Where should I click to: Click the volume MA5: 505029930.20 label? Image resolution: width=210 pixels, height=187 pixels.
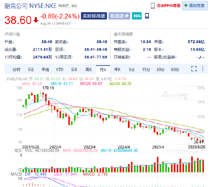(80, 151)
